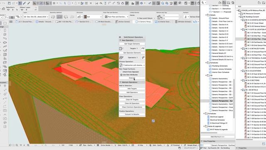
Task: Click Convert to Morphs button
Action: point(132,114)
